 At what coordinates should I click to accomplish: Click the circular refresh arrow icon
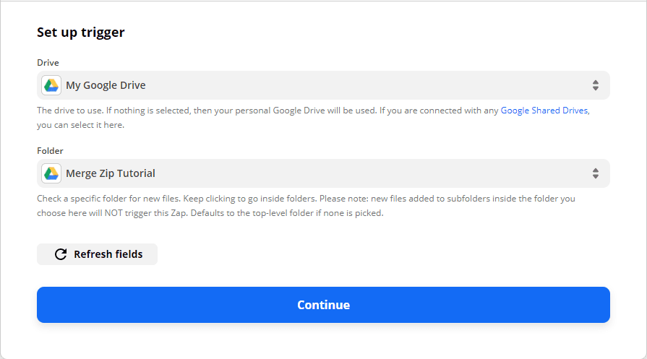tap(61, 254)
